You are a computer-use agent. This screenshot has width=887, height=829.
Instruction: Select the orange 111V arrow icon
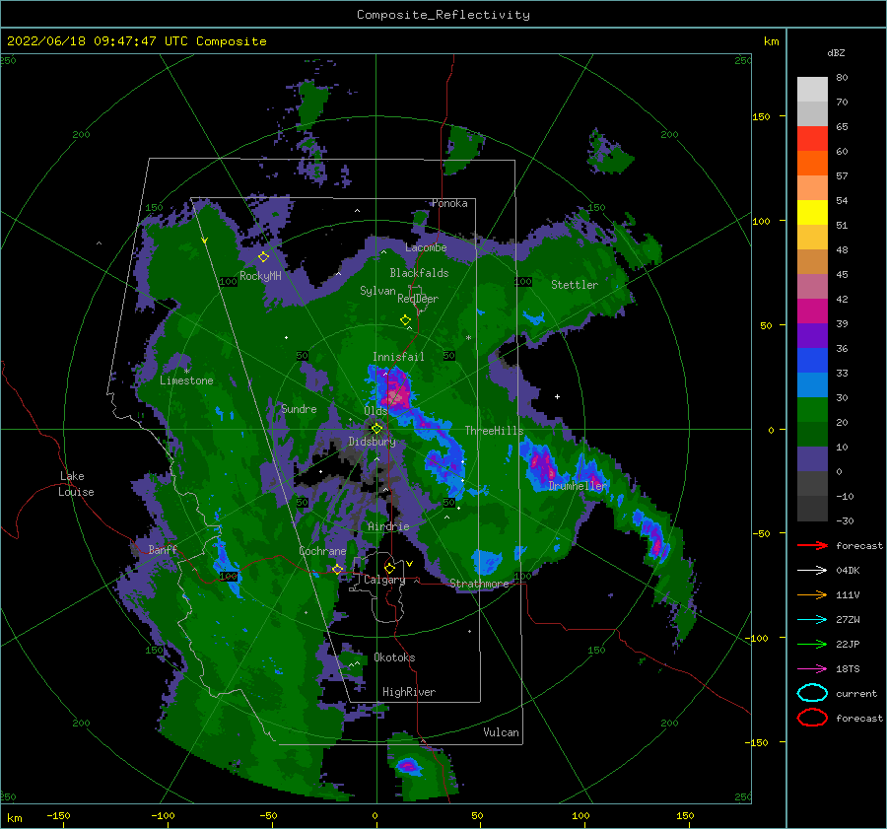(x=812, y=594)
